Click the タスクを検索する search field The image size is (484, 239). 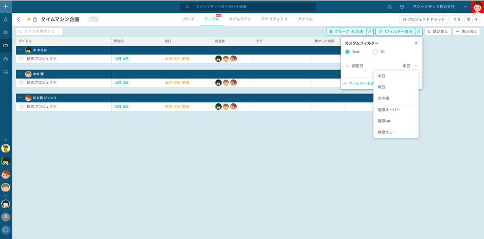(x=40, y=31)
